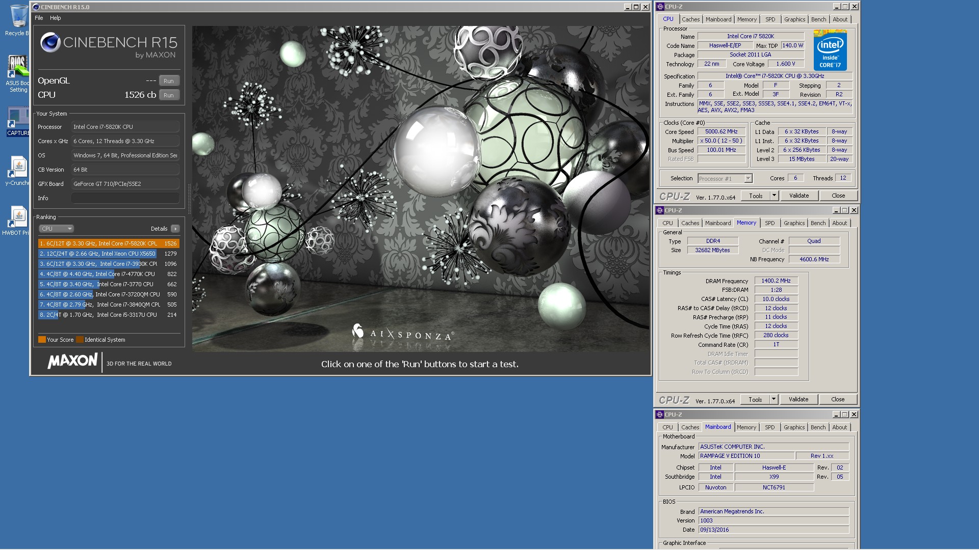Click the Info input field in Your System

click(x=125, y=198)
